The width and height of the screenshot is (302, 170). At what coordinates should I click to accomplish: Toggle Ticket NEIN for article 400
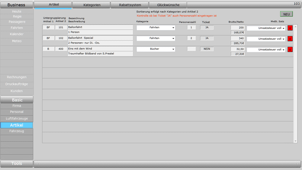(x=207, y=49)
